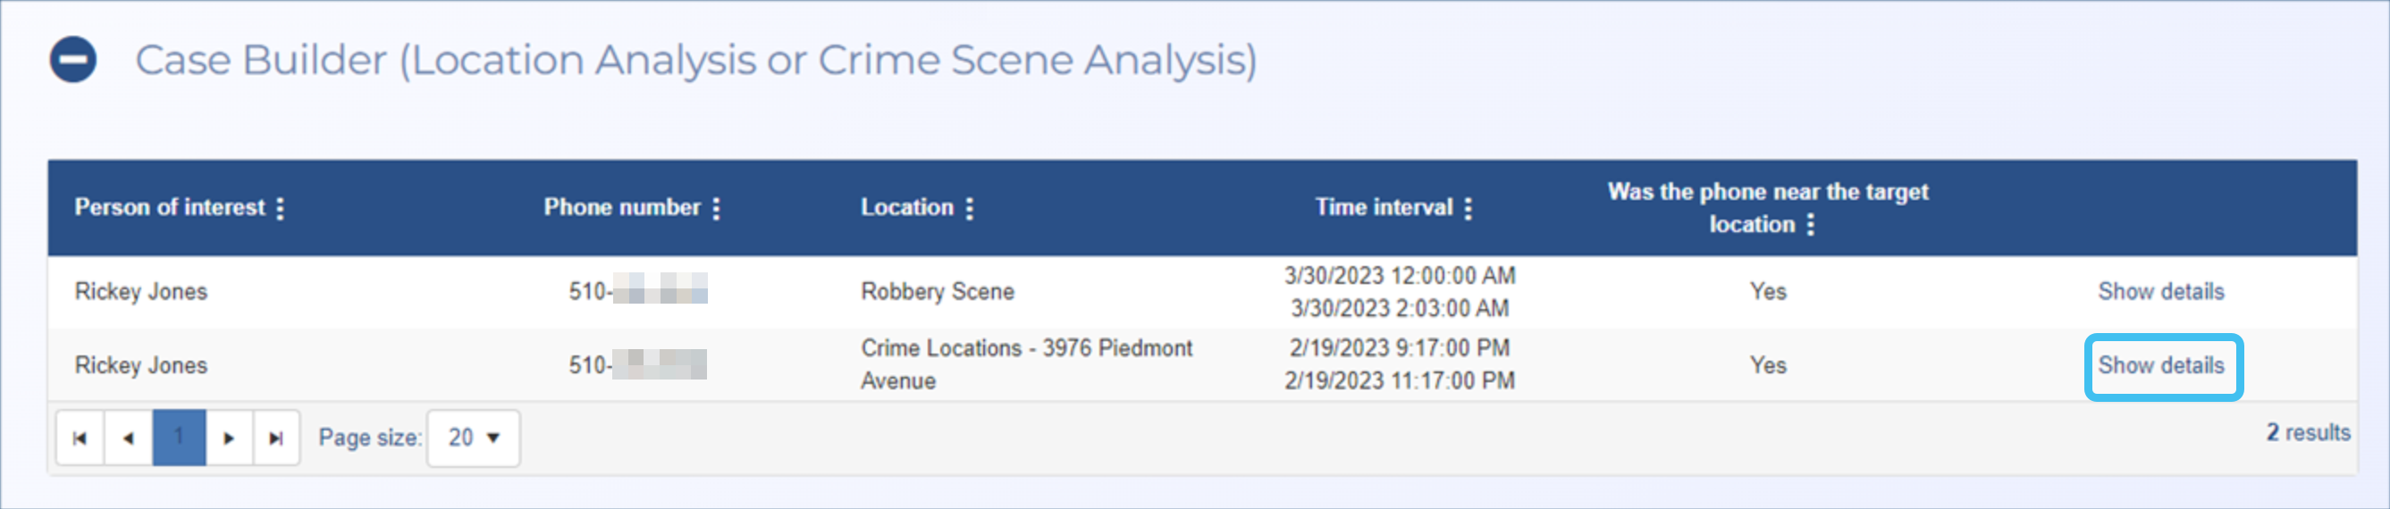This screenshot has width=2390, height=509.
Task: Show details for Robbery Scene row
Action: (x=2161, y=292)
